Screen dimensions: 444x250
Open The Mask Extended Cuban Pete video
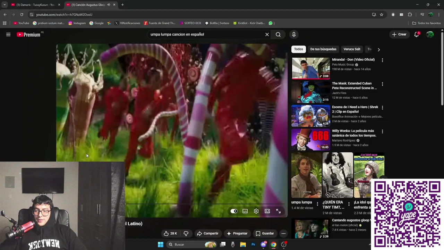point(311,92)
